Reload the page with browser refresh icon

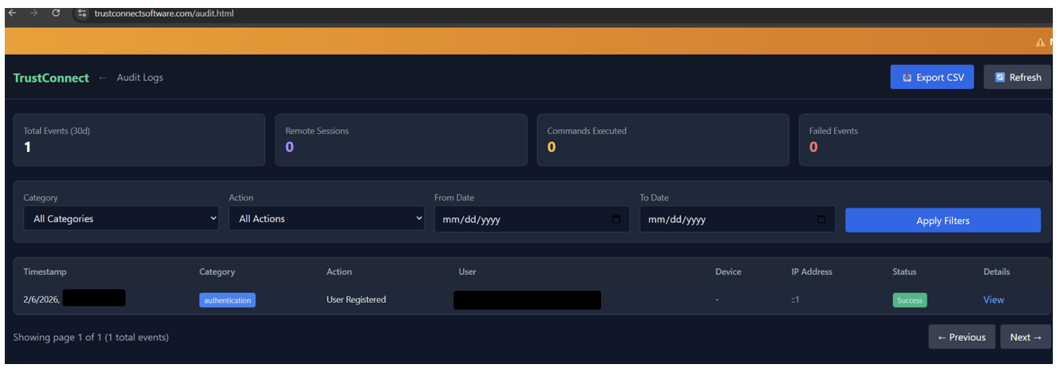[x=56, y=13]
